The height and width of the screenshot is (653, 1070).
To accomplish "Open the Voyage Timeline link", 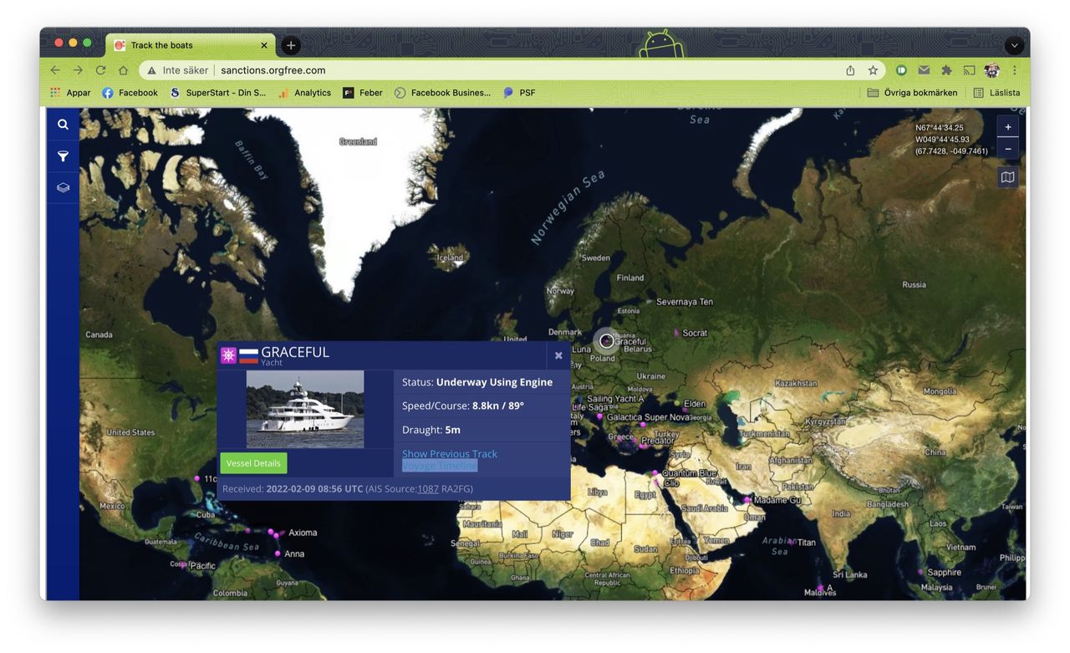I will click(440, 466).
